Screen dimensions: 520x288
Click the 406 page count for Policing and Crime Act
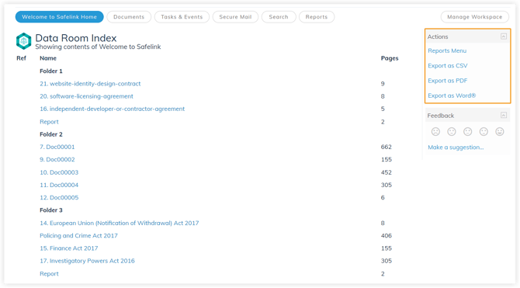click(387, 235)
